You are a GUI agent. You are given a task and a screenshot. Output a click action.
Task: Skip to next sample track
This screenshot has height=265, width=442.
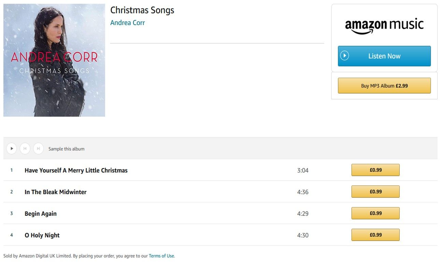(38, 149)
